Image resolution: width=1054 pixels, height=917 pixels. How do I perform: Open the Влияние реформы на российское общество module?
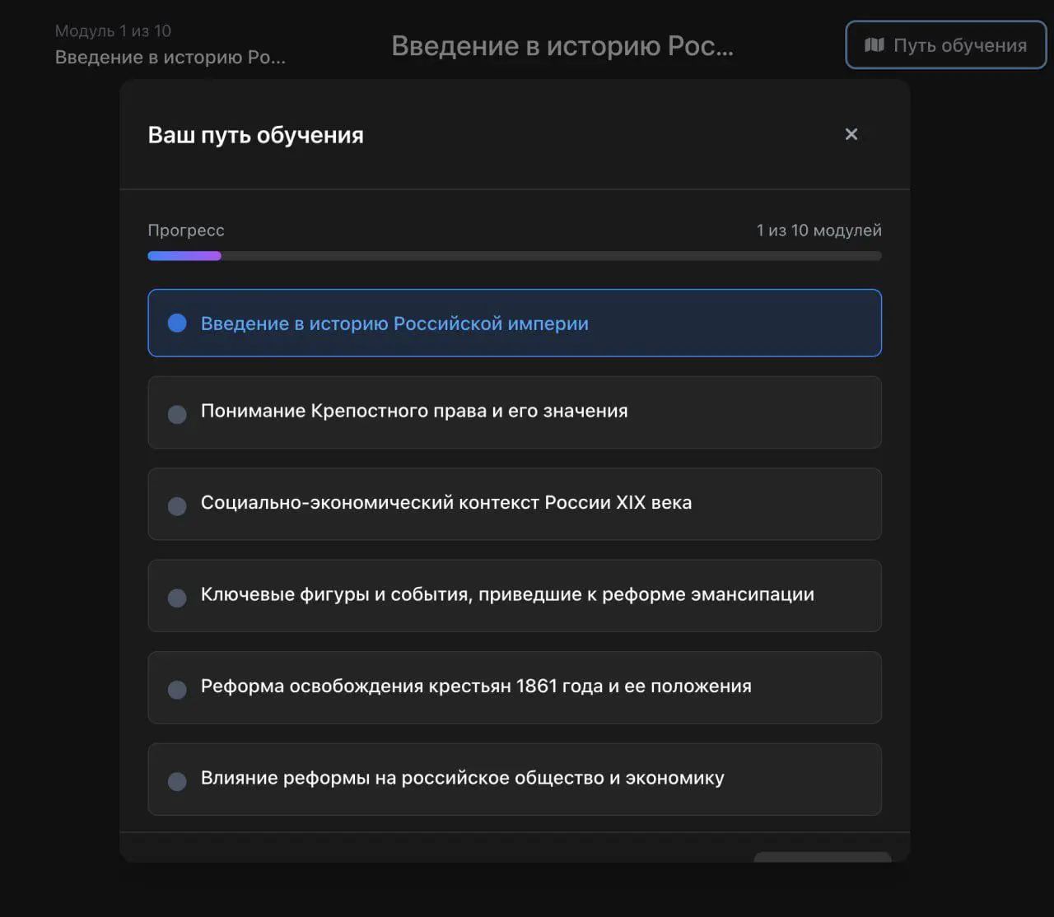[x=515, y=778]
